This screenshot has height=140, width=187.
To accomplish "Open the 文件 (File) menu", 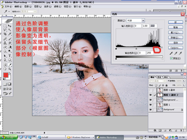I will [x=8, y=7].
